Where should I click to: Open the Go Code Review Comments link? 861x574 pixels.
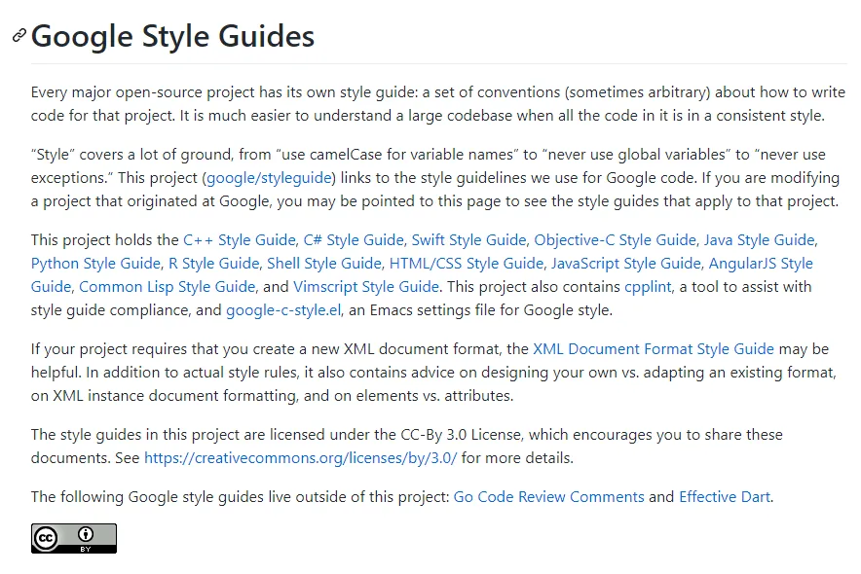pyautogui.click(x=548, y=497)
